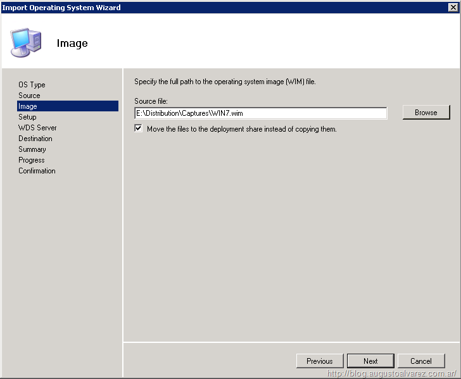
Task: Click the blog.augustoalvarez.com.ar watermark link
Action: (x=393, y=374)
